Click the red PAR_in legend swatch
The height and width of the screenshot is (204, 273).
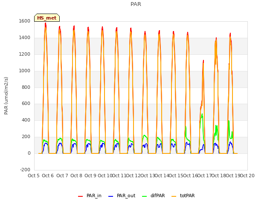click(x=80, y=196)
